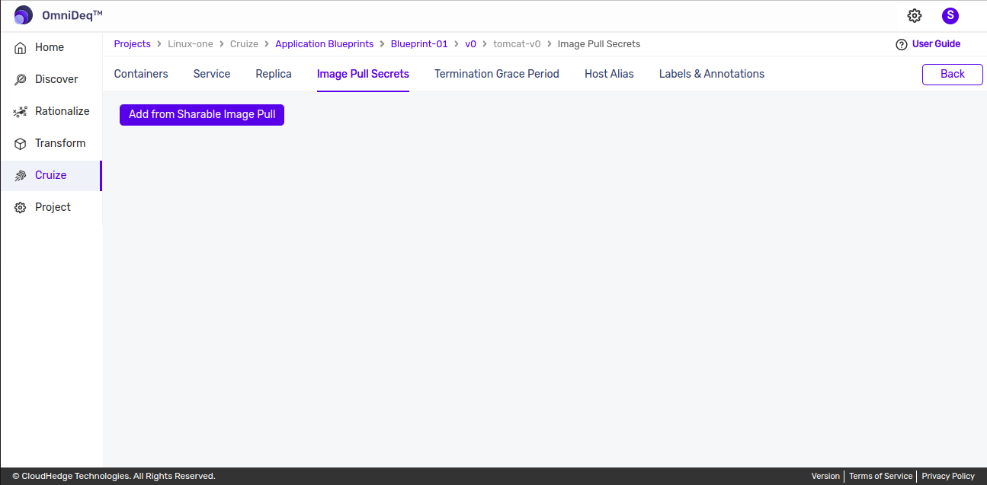987x485 pixels.
Task: Click the Rationalize sidebar icon
Action: coord(21,111)
